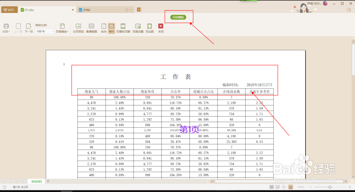Zoom out with minus button
This screenshot has width=355, height=192.
310,187
